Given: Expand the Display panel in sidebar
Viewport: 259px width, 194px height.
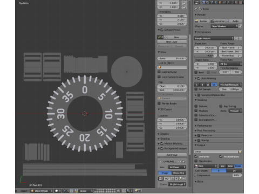Looking at the screenshot, I should click(x=164, y=134).
